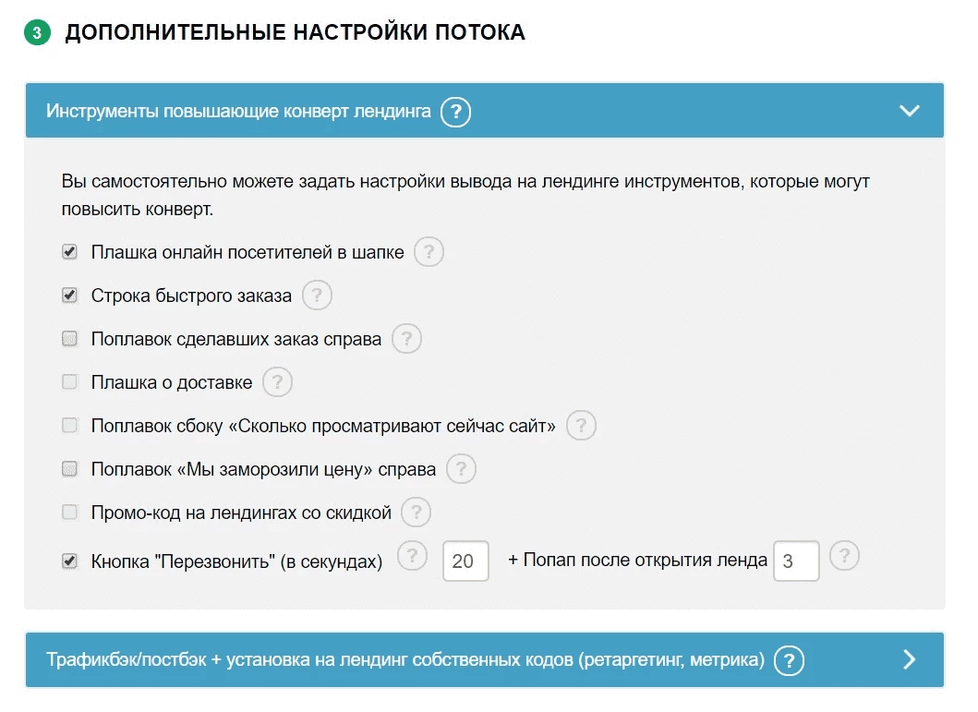Focus the callback seconds field showing 20
This screenshot has height=712, width=978.
click(466, 561)
